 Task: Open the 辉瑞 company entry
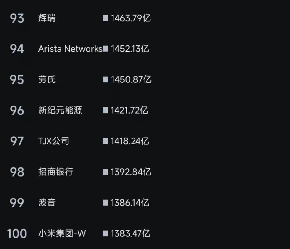tap(47, 18)
